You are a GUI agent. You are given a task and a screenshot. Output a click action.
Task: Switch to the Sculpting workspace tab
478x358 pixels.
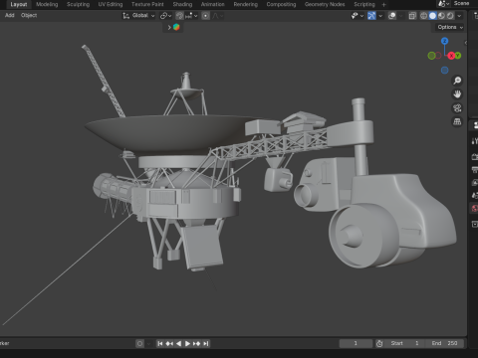(78, 4)
